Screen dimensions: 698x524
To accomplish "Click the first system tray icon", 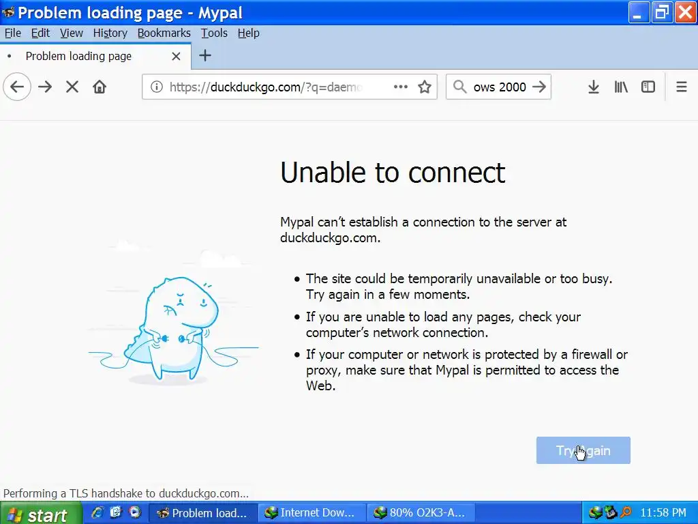I will (595, 513).
